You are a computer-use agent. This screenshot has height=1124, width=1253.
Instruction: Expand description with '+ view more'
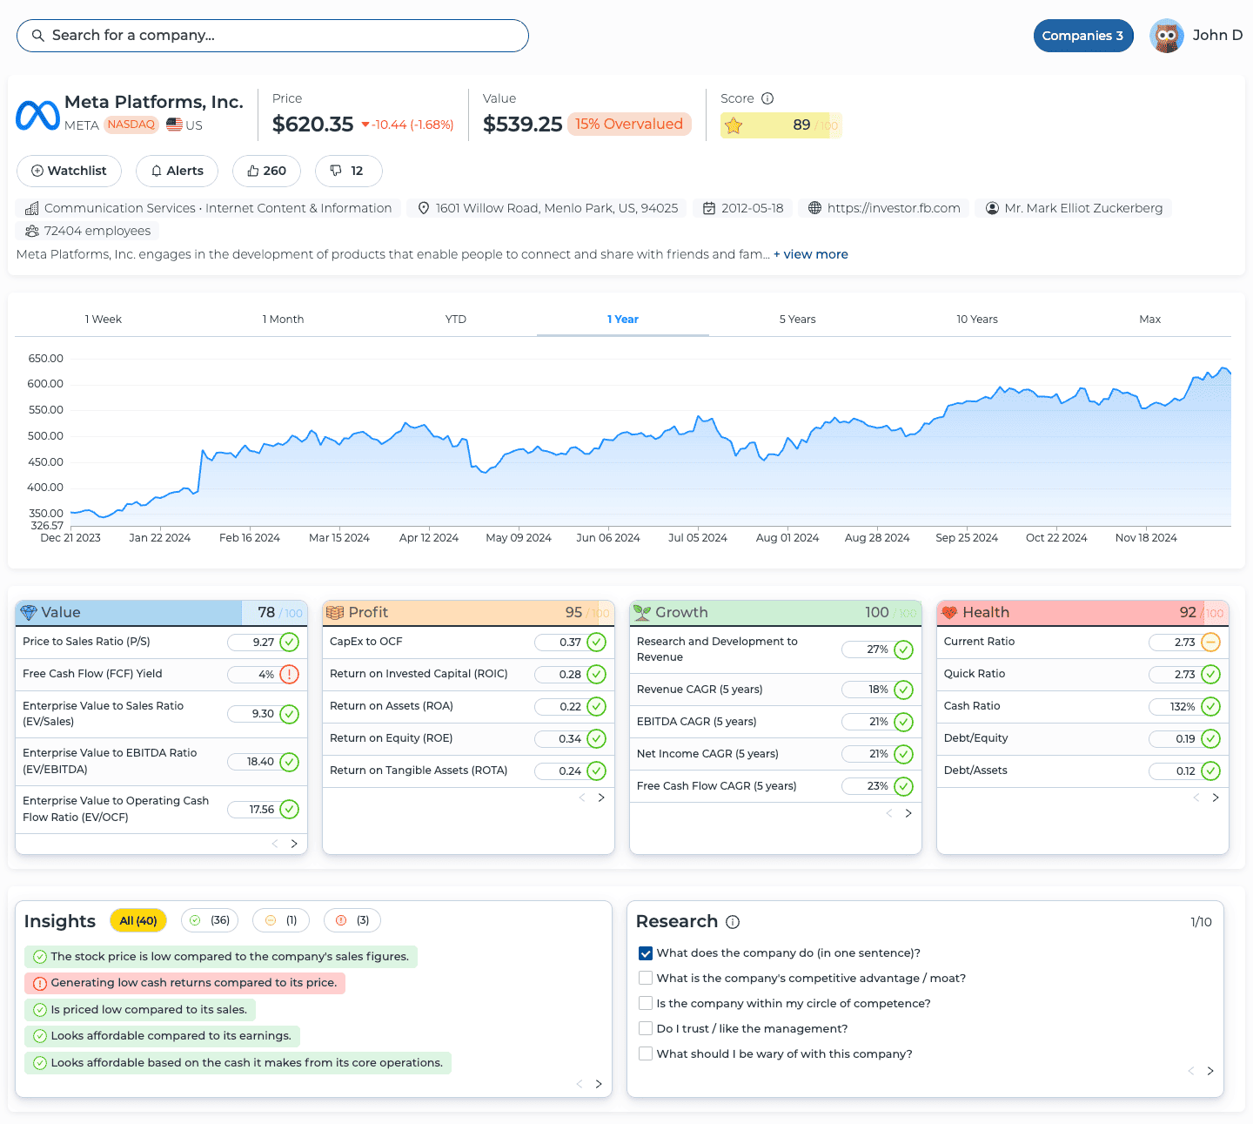click(x=811, y=254)
